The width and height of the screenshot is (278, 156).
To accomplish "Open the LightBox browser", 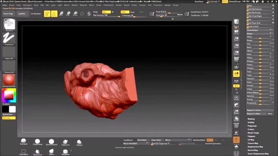I will click(x=22, y=13).
